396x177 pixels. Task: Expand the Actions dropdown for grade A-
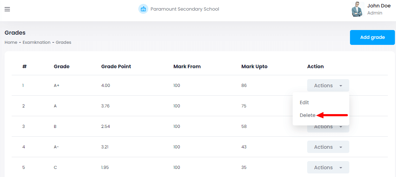click(x=328, y=147)
